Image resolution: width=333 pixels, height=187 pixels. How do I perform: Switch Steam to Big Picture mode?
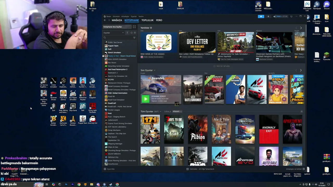click(x=291, y=16)
